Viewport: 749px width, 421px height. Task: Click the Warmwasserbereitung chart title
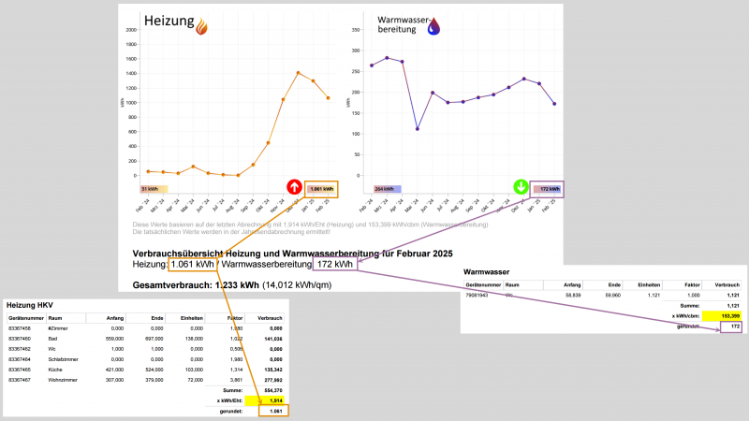pos(404,25)
